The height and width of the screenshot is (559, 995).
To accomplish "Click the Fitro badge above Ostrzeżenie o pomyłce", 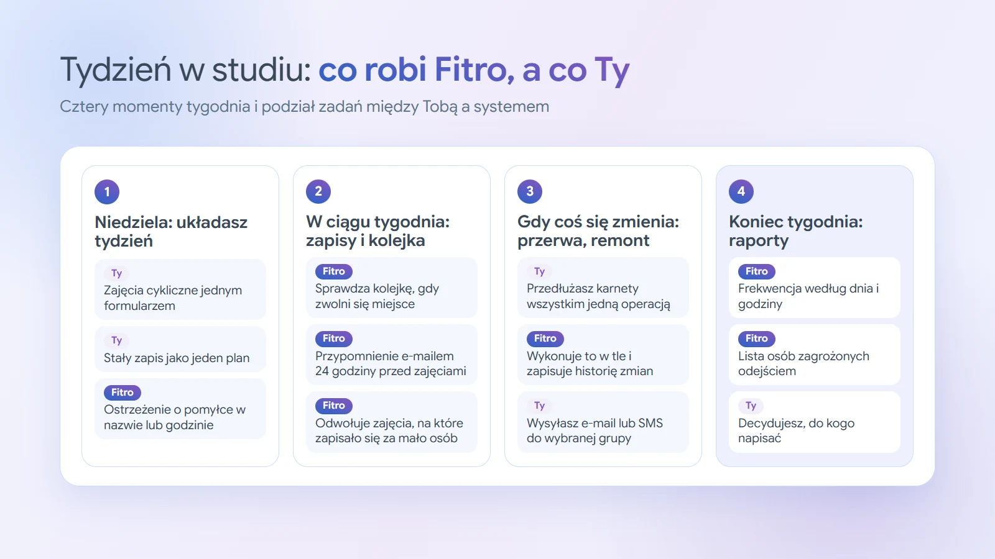I will (x=123, y=393).
